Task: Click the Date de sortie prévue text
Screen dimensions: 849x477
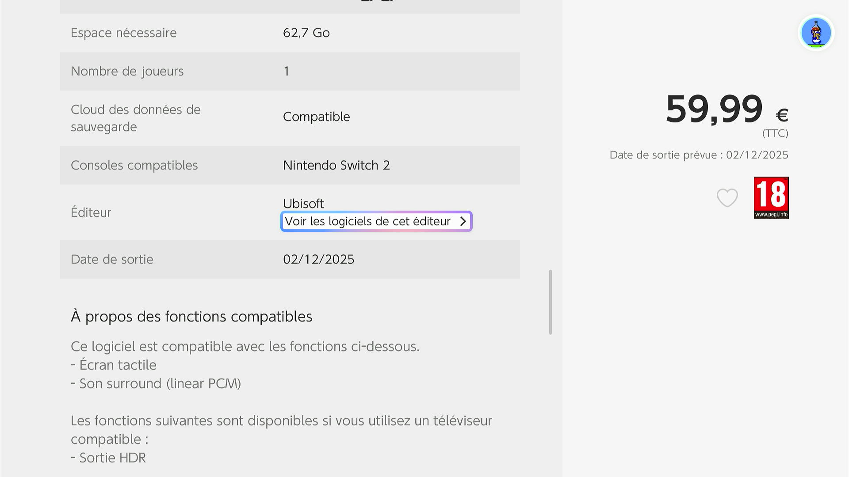Action: pos(699,155)
